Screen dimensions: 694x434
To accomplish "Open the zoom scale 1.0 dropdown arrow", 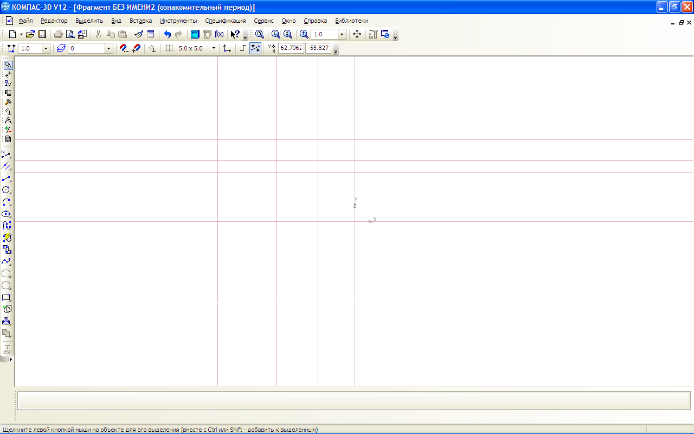I will coord(342,34).
